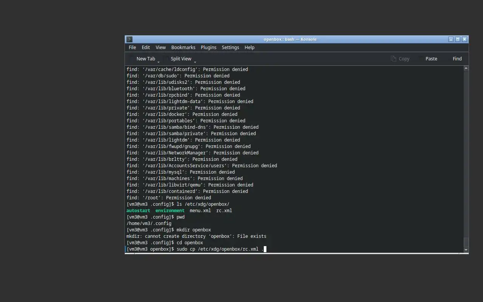
Task: Click the 'mkdir: cannot create directory' error line
Action: tap(196, 236)
